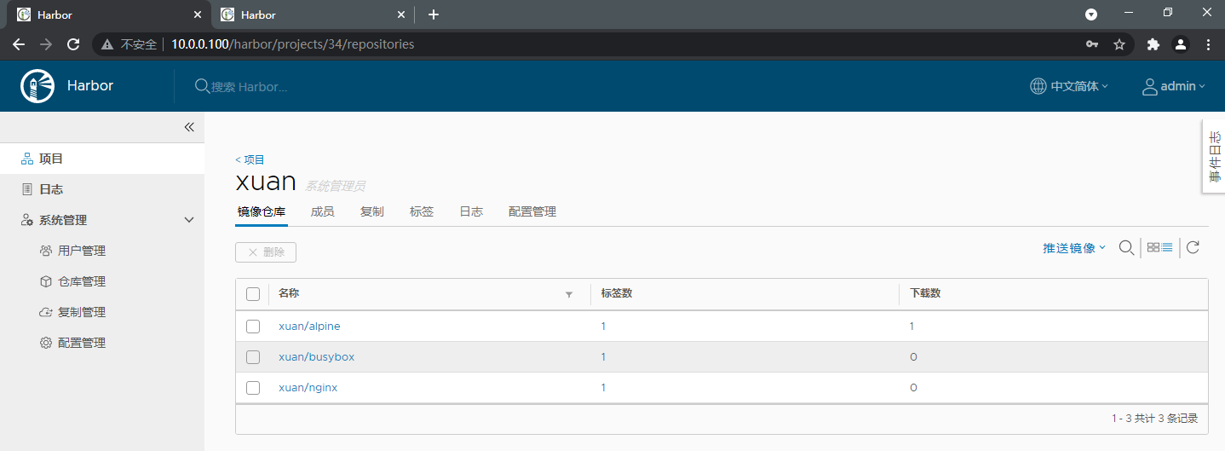Open the project 日志 tab
The image size is (1225, 451).
pos(471,211)
